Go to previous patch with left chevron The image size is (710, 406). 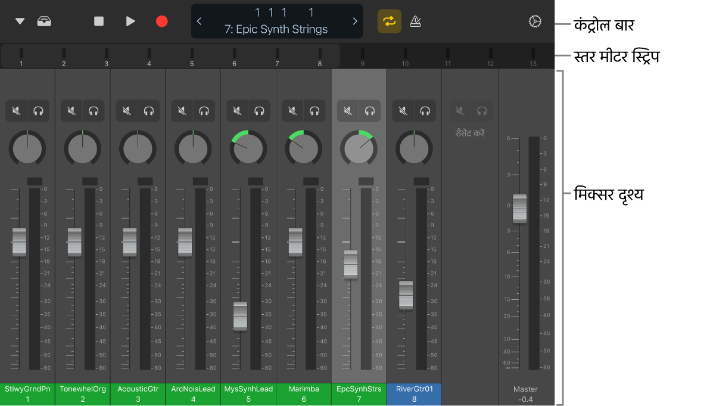tap(200, 21)
